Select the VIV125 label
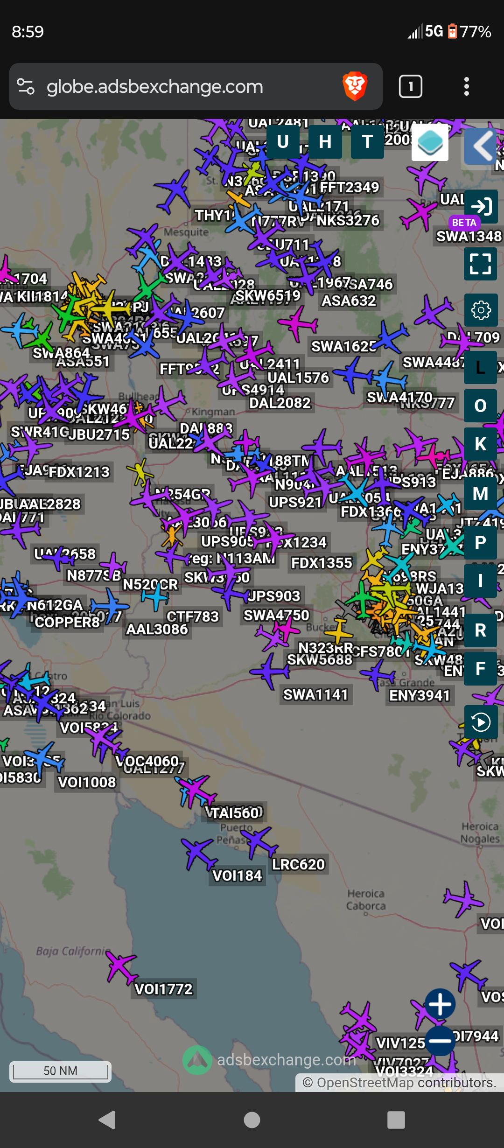The width and height of the screenshot is (504, 1148). 400,1043
